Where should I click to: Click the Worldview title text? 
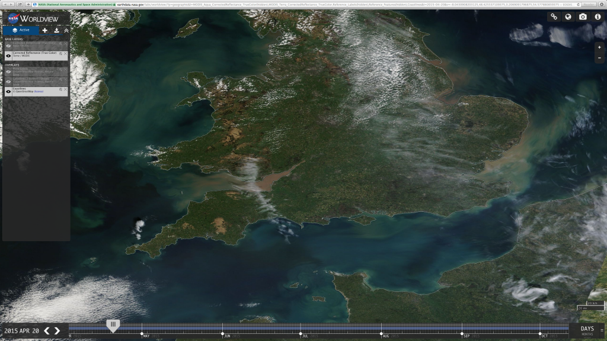coord(39,18)
